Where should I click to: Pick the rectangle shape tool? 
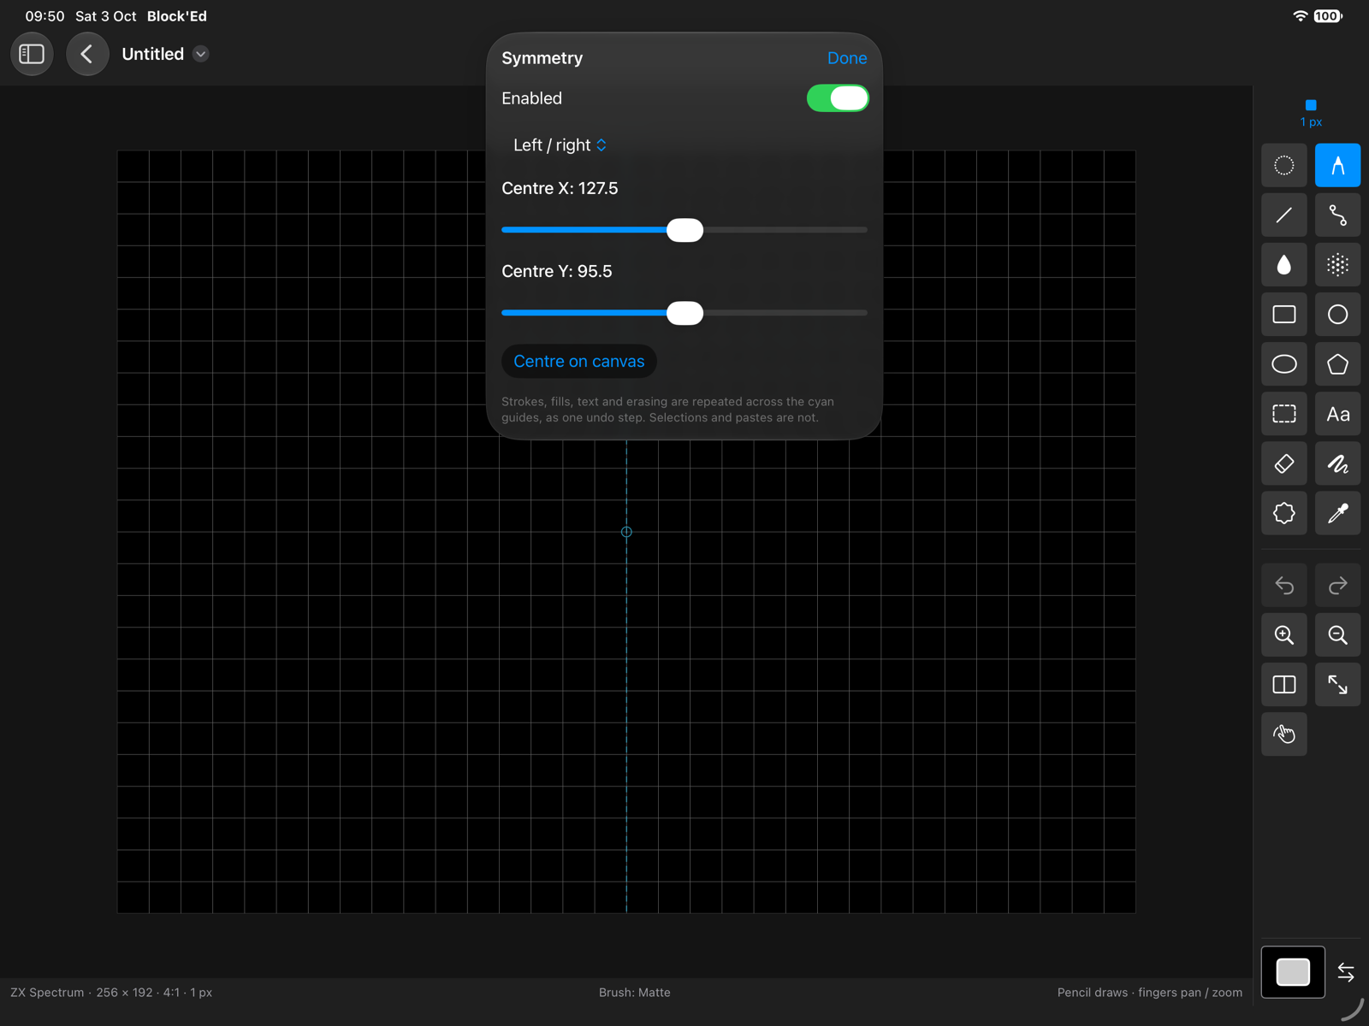[x=1284, y=315]
